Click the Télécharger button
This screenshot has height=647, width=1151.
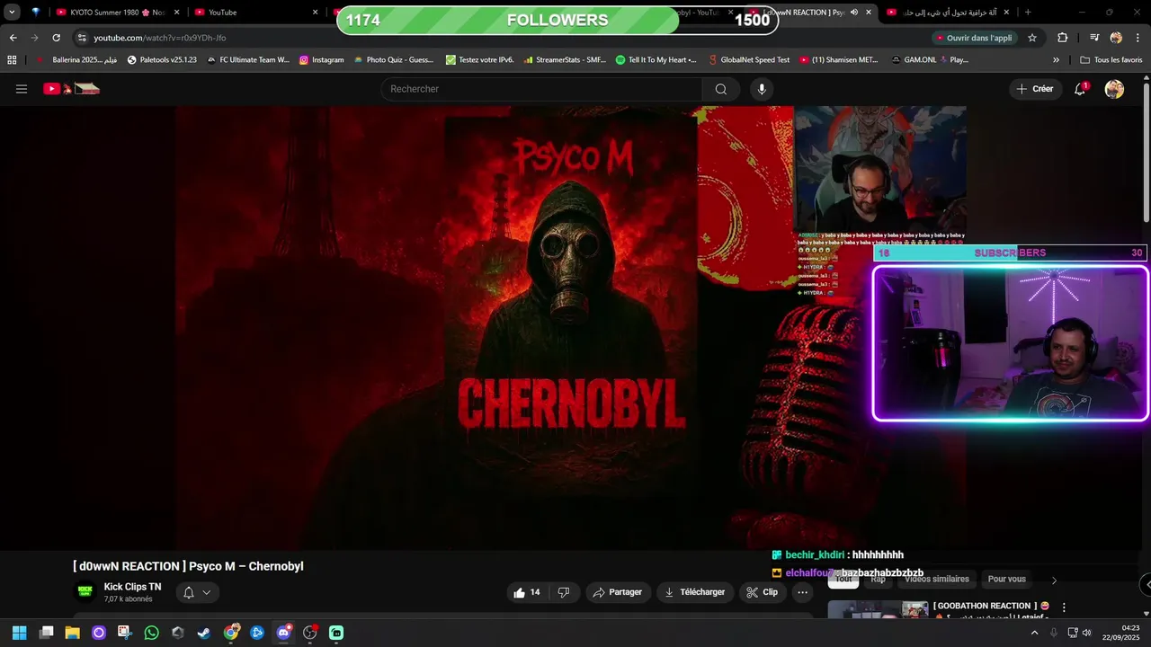pos(693,592)
